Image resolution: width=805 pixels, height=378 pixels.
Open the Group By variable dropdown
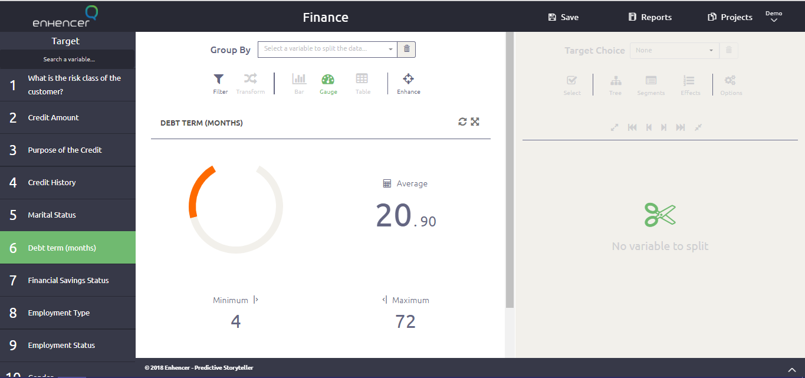pos(327,49)
